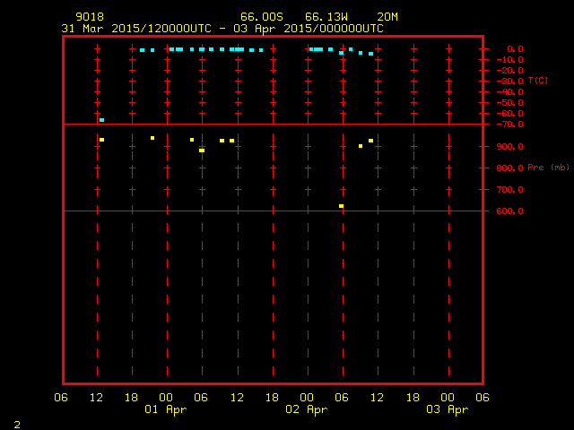Select the yellow data point near 600 mb
The height and width of the screenshot is (430, 574).
(x=341, y=206)
